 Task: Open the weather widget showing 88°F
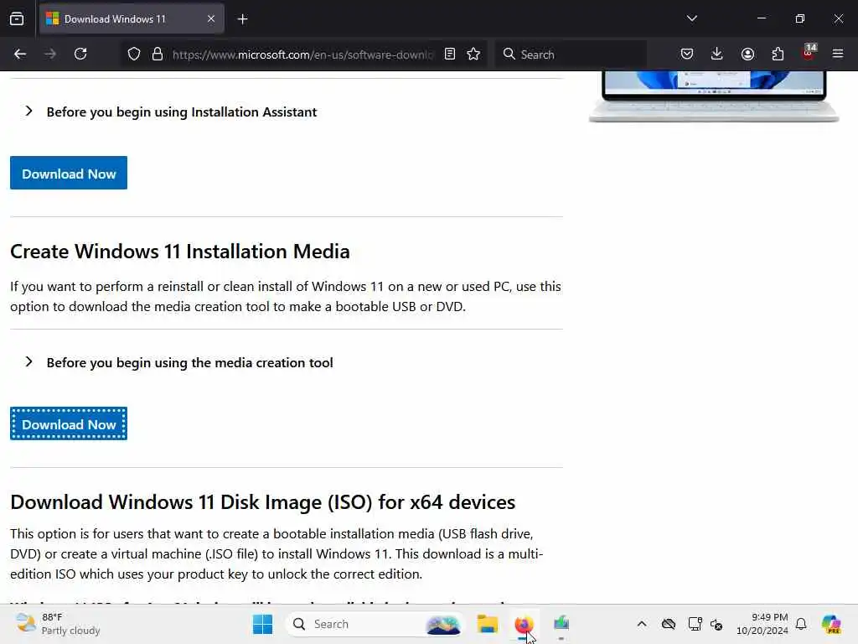coord(58,624)
